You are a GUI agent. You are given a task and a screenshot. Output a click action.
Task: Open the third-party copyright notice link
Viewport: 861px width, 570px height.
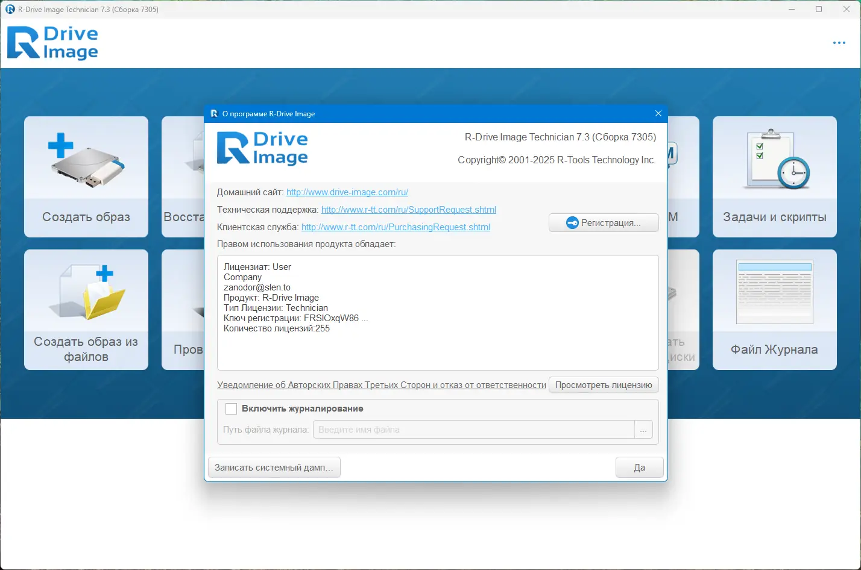tap(382, 385)
